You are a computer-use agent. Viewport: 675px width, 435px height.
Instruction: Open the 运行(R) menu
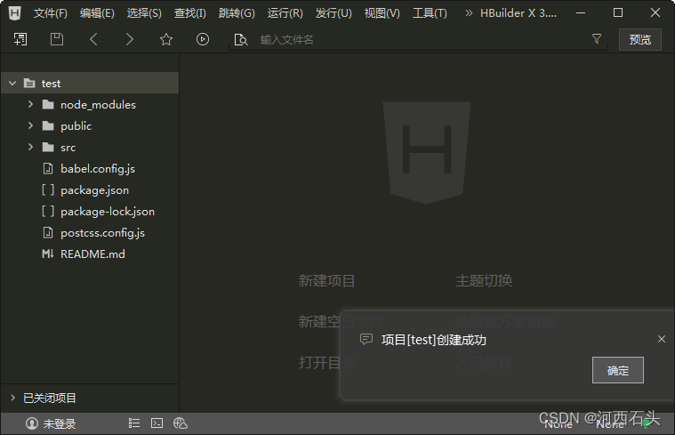coord(285,13)
